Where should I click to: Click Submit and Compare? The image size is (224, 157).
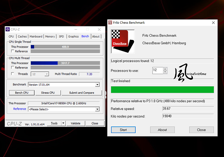(82, 93)
